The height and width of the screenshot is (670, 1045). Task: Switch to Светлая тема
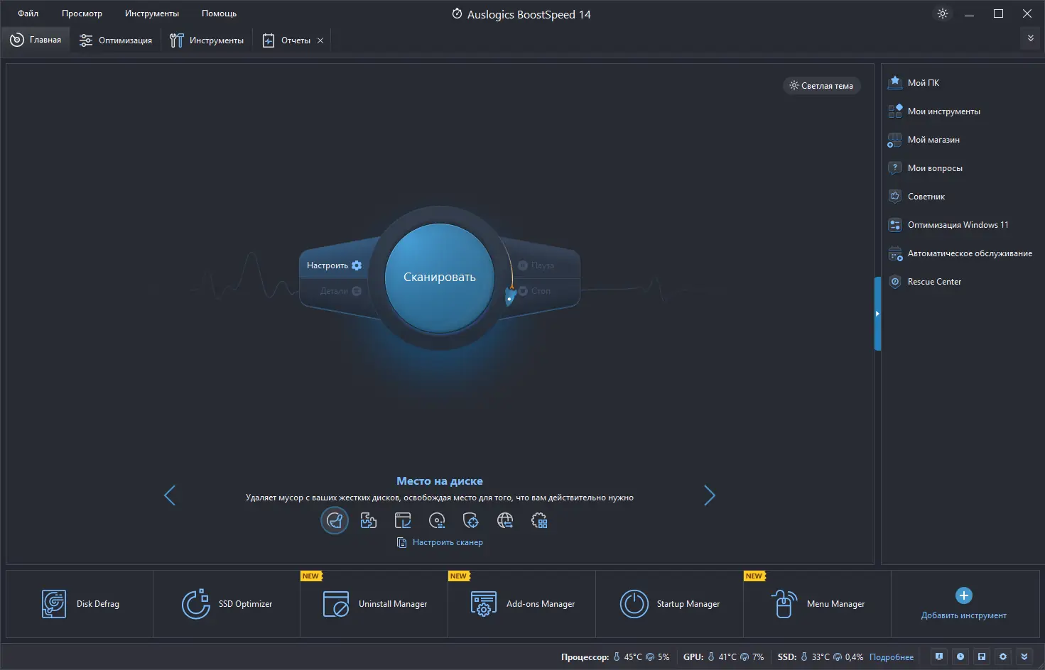[822, 86]
